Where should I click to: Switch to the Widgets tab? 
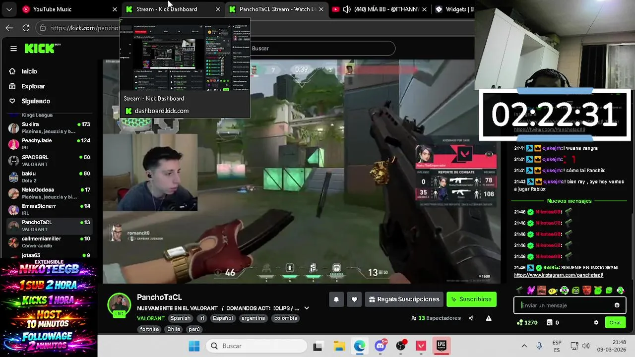[x=454, y=9]
